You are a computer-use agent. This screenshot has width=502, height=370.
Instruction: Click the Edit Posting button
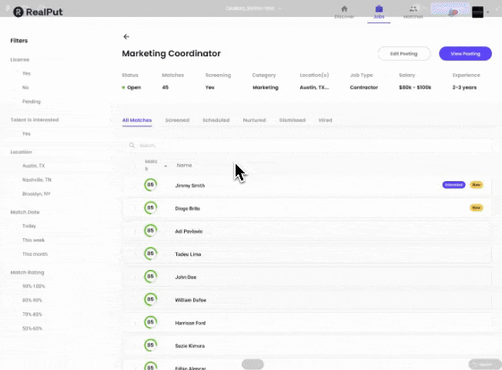click(403, 54)
